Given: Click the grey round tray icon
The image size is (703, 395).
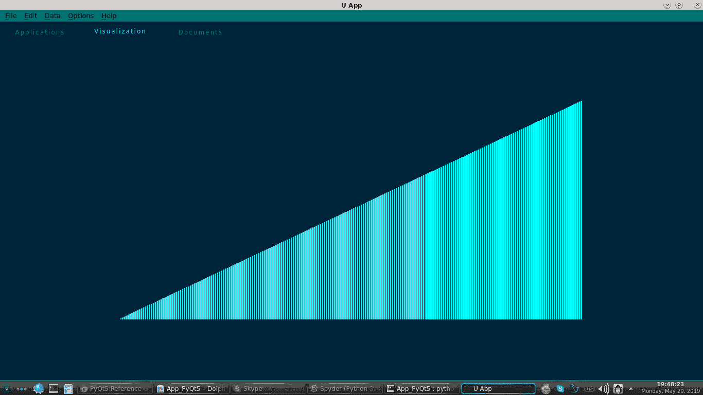Looking at the screenshot, I should (x=546, y=389).
